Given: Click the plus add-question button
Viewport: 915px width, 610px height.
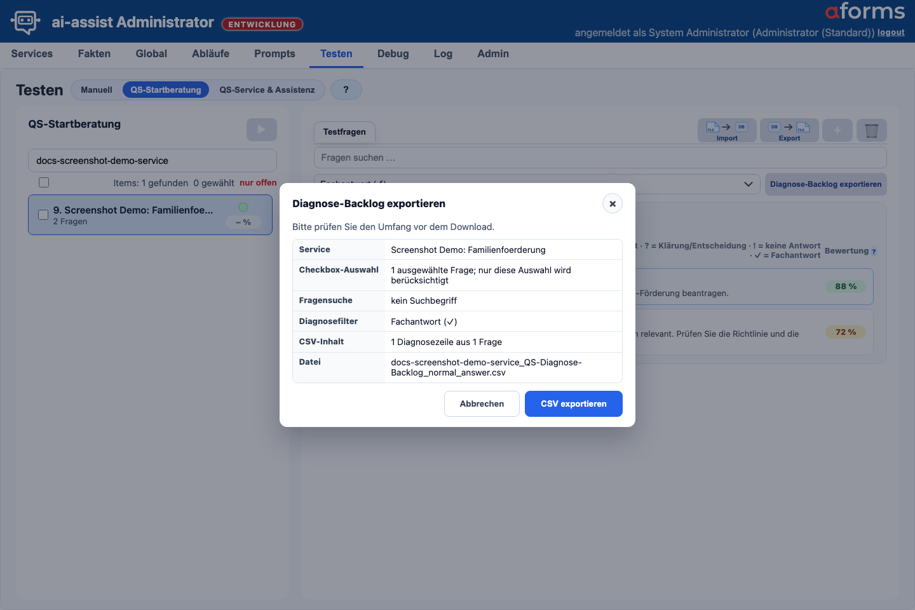Looking at the screenshot, I should 837,130.
